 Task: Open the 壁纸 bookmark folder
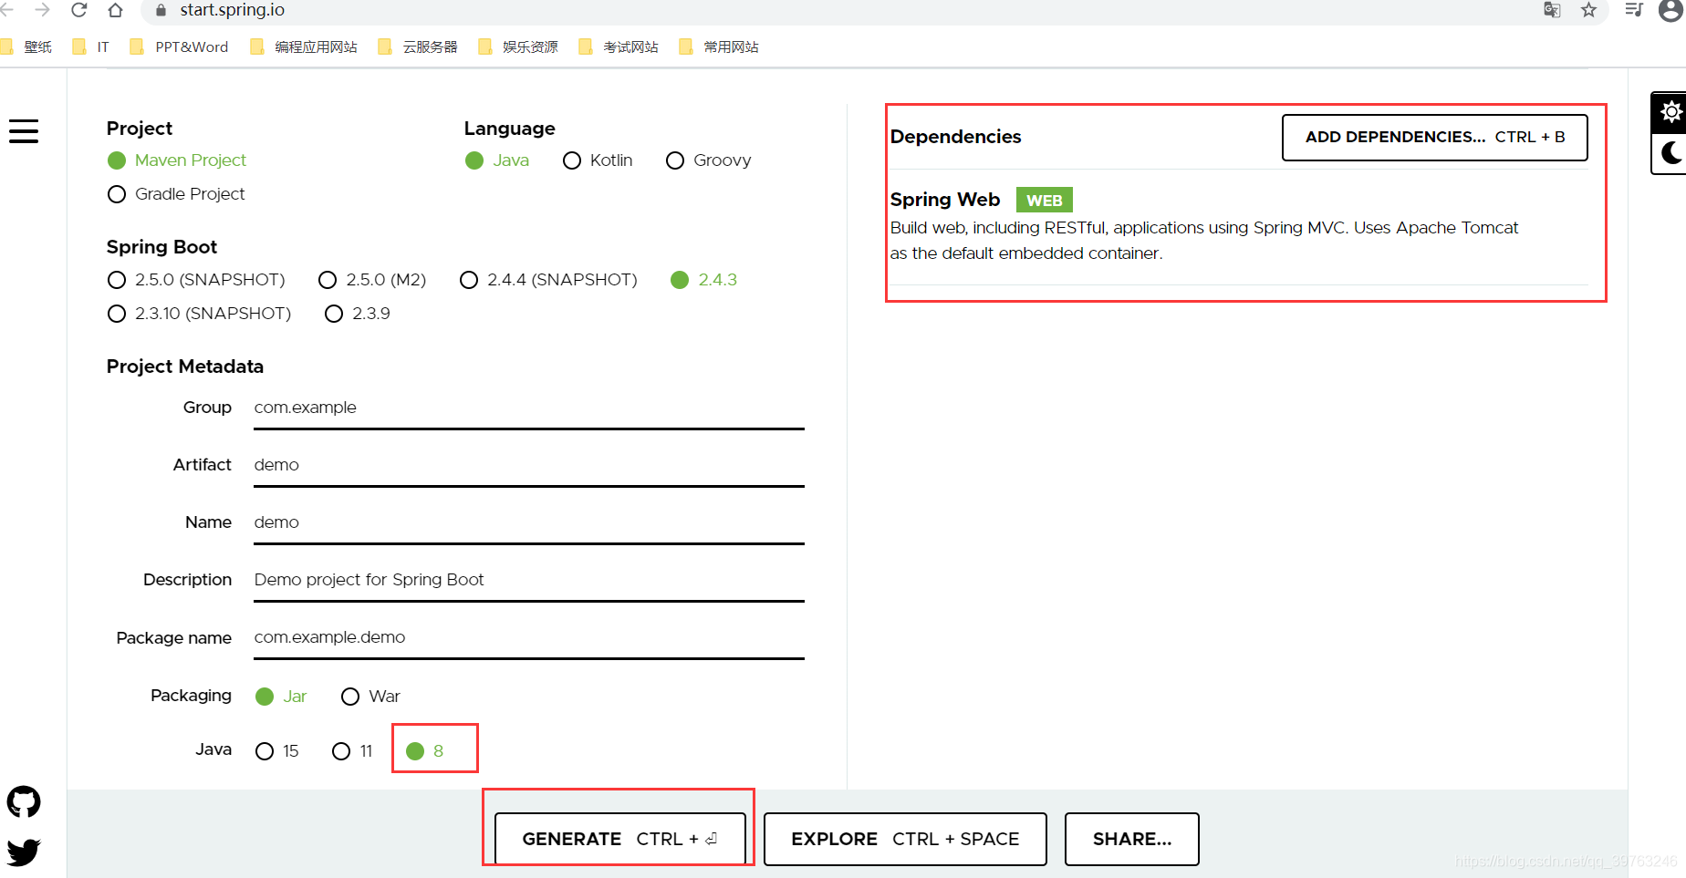click(27, 46)
